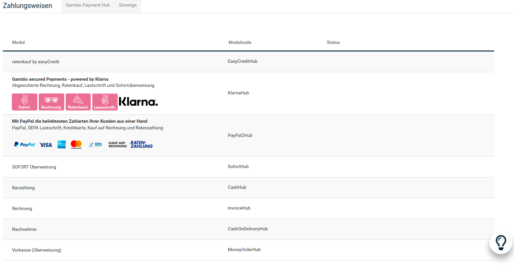Click the Ratenzahlung logo

(x=142, y=144)
